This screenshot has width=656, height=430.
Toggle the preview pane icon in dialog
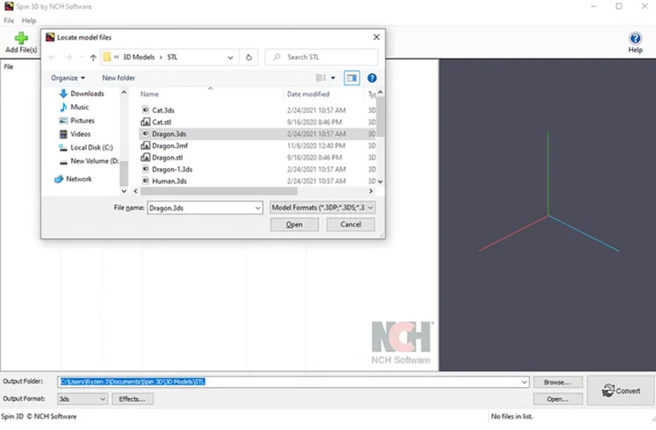(x=352, y=77)
